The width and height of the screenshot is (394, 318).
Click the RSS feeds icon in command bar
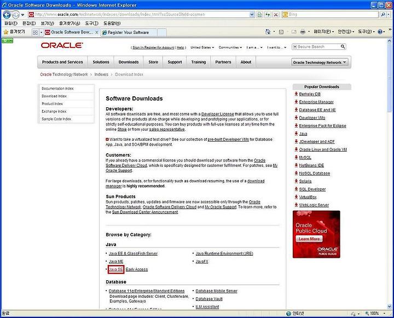[281, 32]
